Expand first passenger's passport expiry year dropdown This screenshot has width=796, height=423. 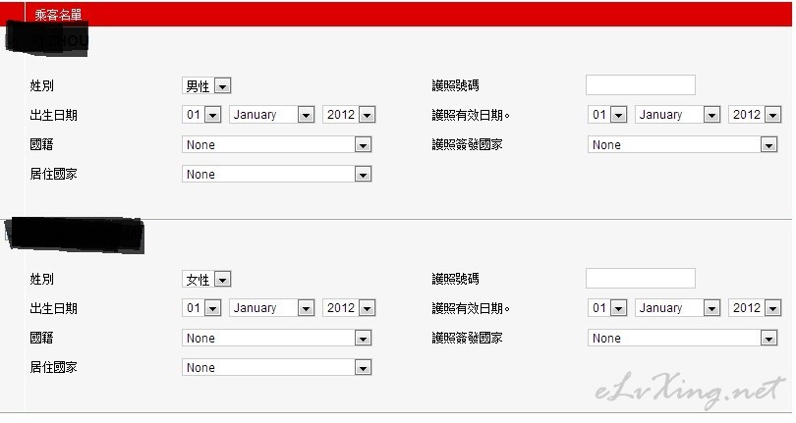[755, 115]
